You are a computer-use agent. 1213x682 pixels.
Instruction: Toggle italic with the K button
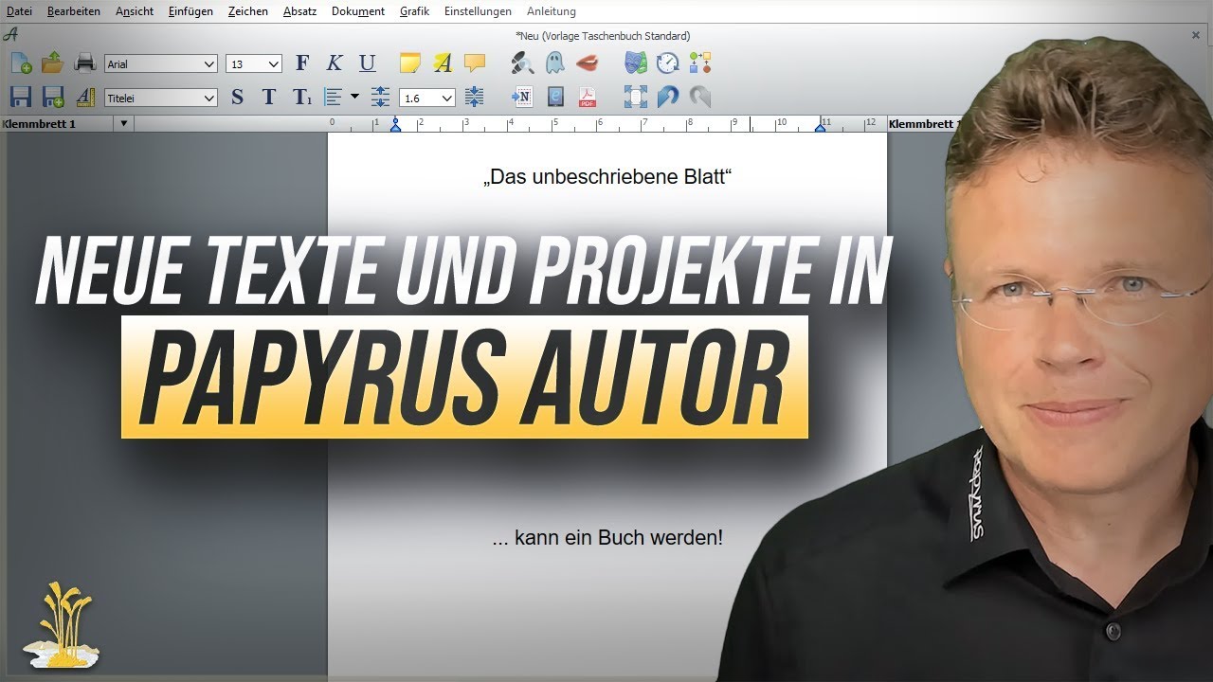(x=335, y=63)
